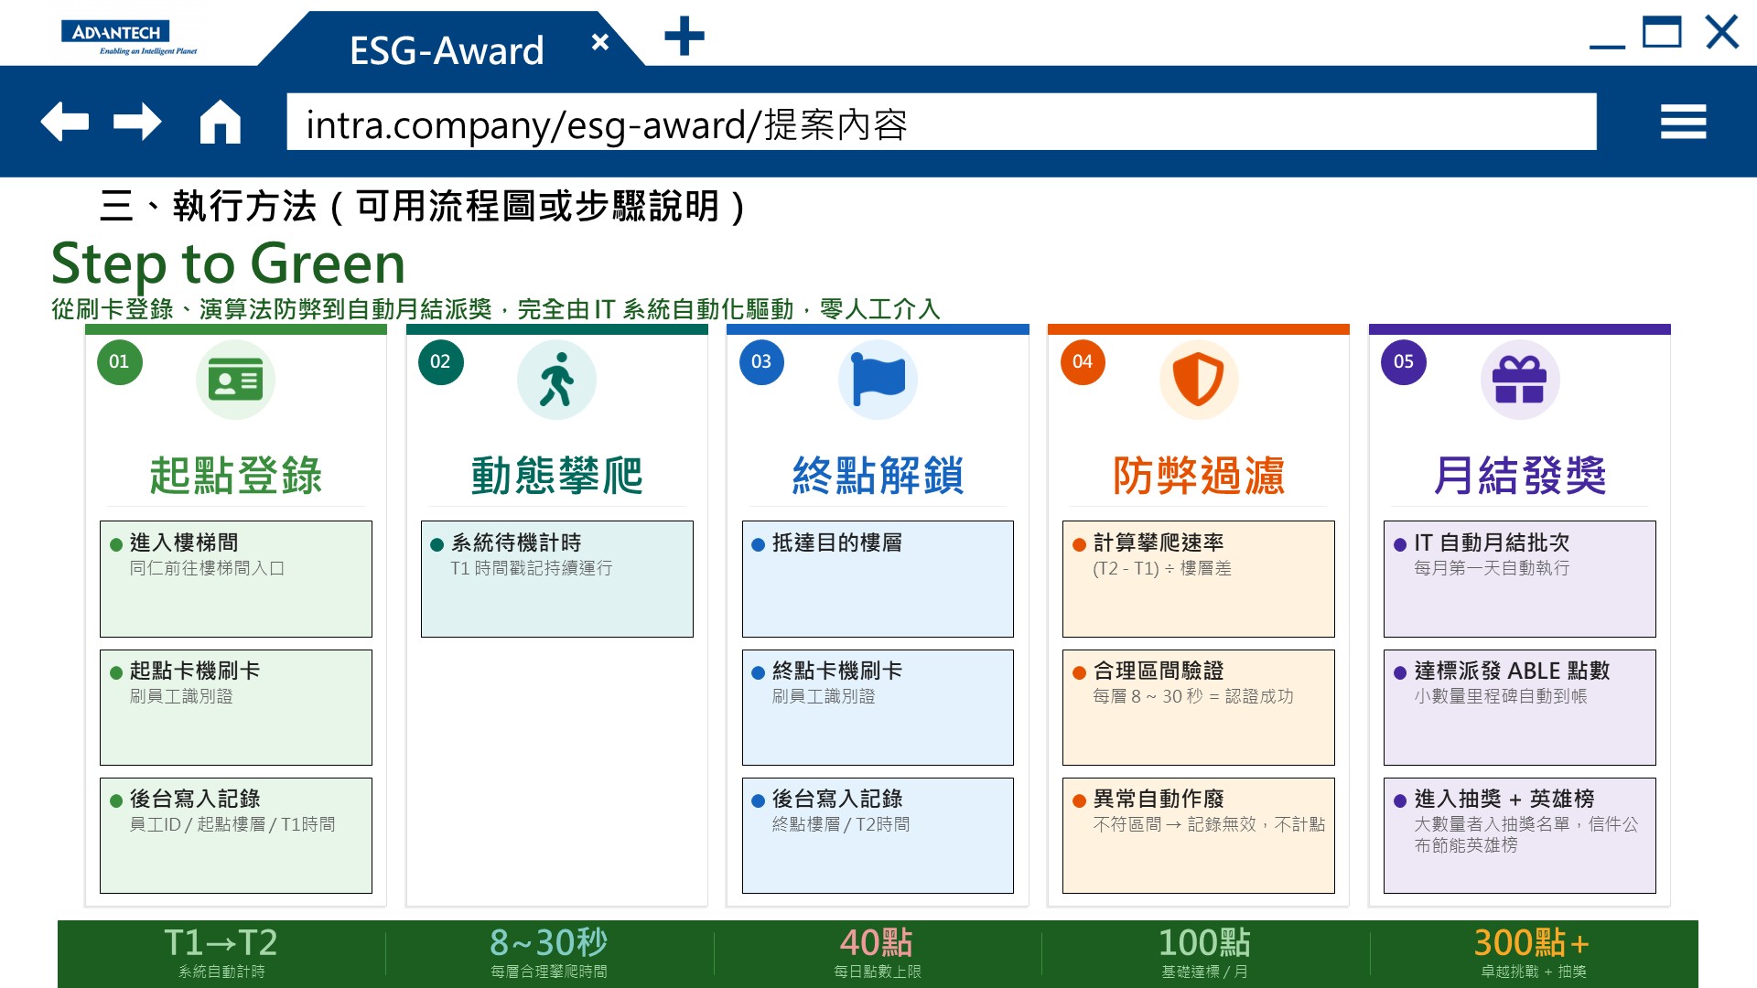Click the URL address bar

click(942, 122)
